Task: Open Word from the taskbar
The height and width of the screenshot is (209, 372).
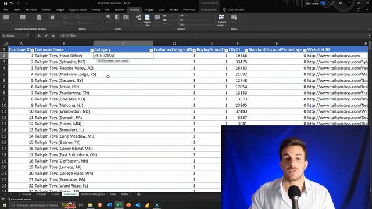Action: (x=109, y=205)
